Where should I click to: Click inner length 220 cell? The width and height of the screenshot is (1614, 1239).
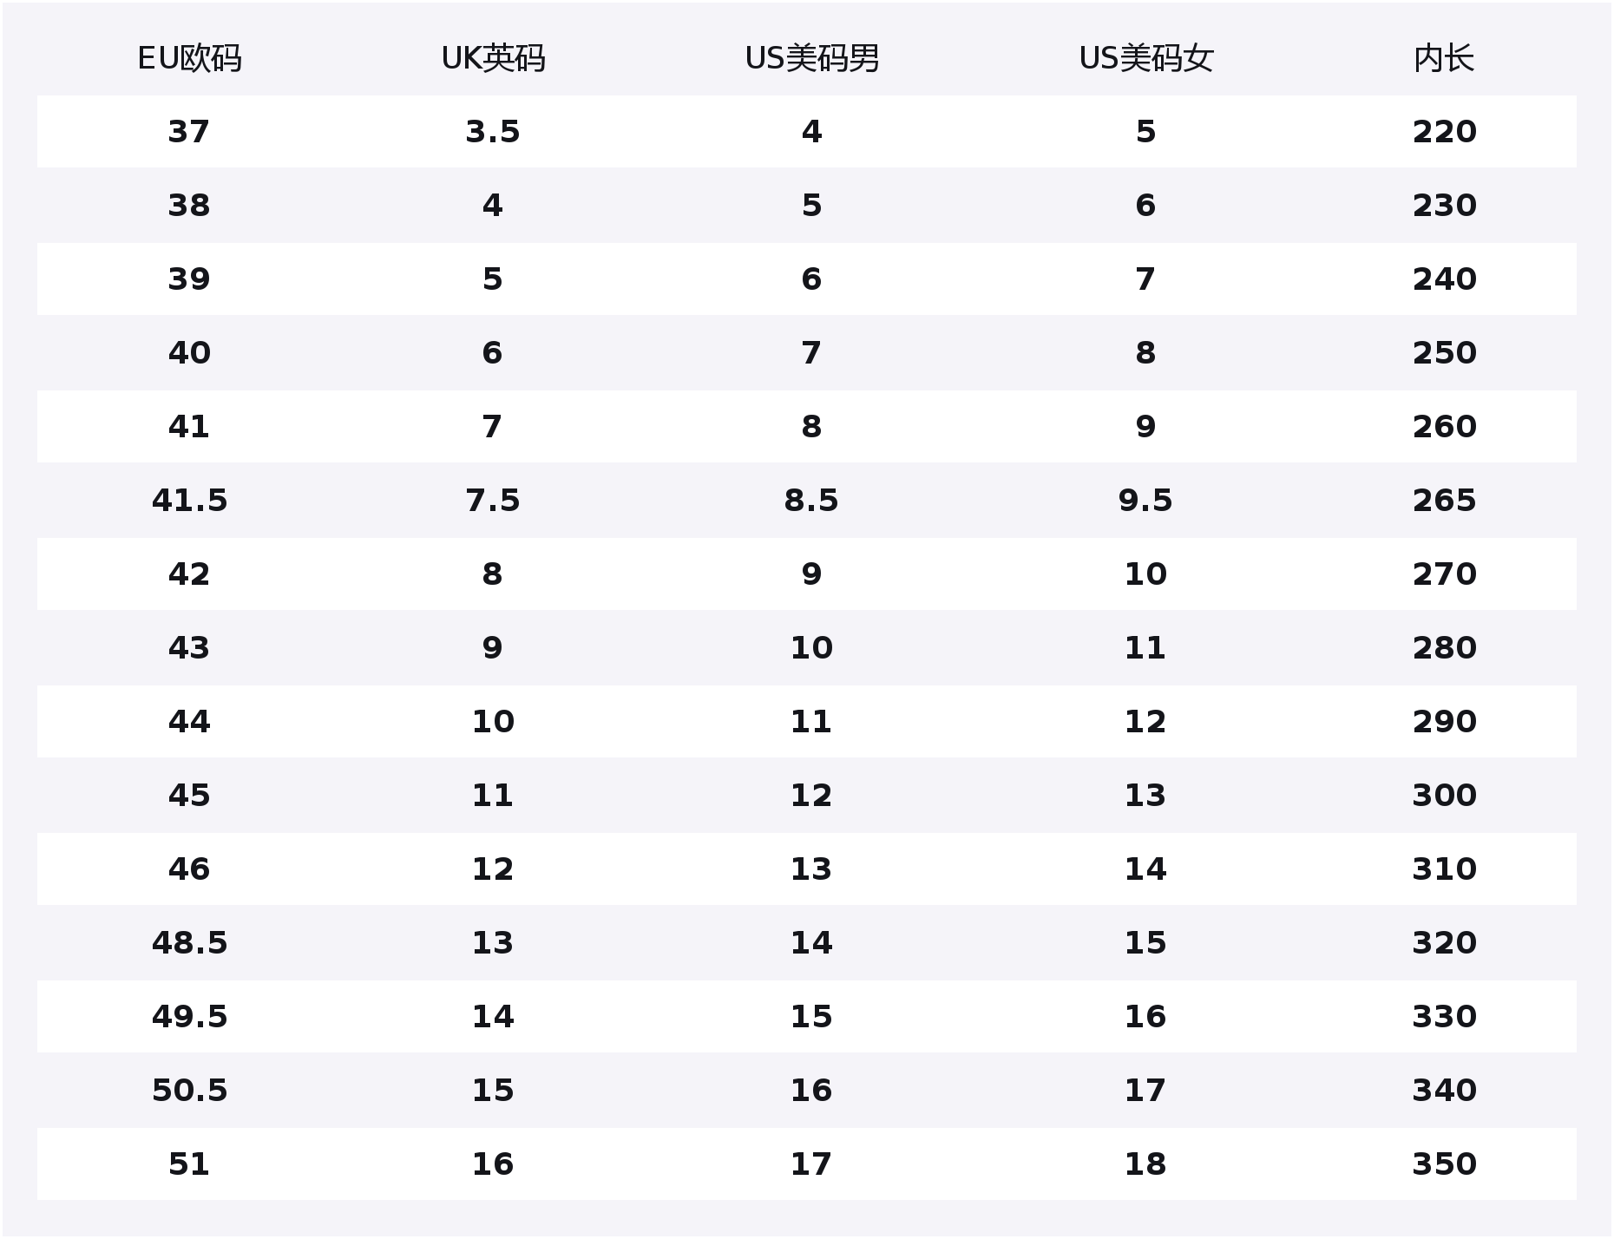pyautogui.click(x=1444, y=132)
